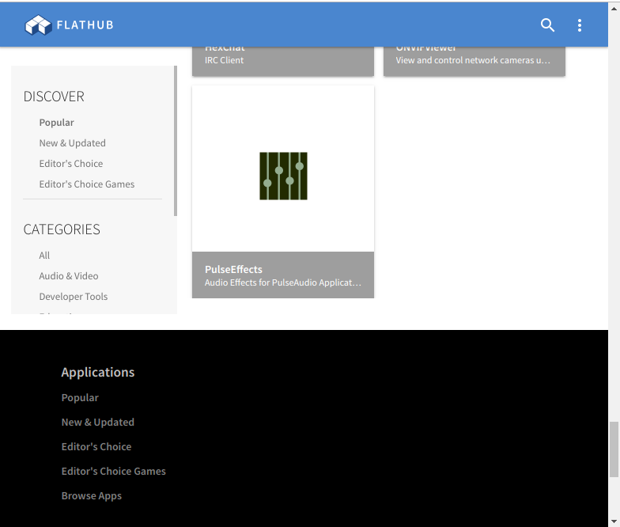Click the page scrollbar up arrow
This screenshot has width=620, height=527.
[x=614, y=8]
